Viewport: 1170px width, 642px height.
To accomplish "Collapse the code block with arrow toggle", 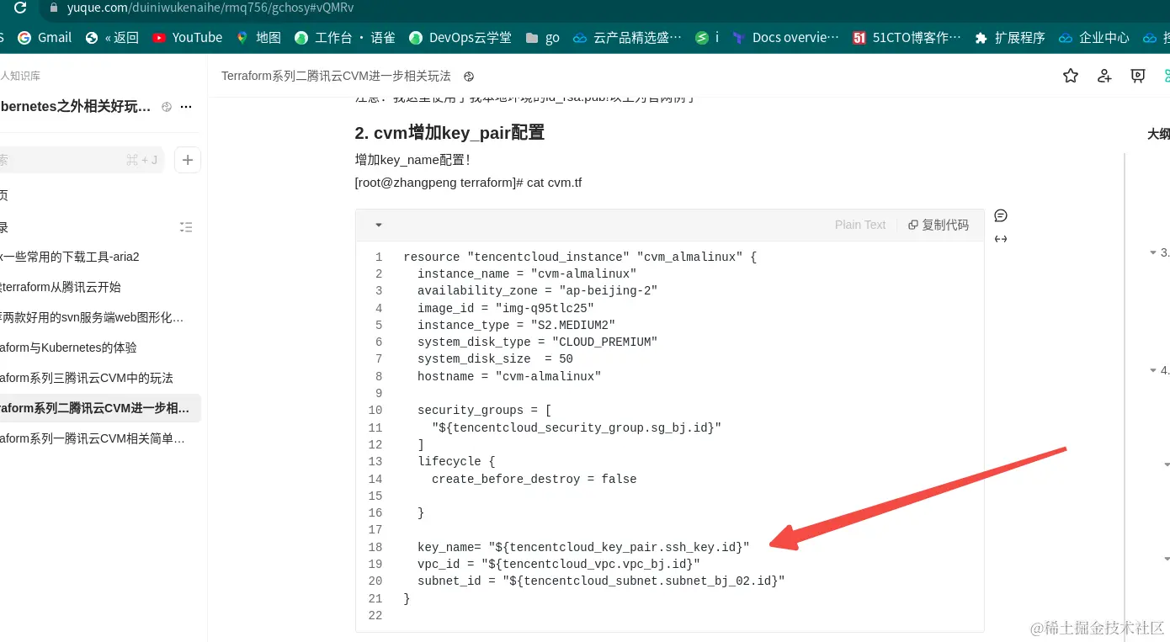I will (x=379, y=225).
